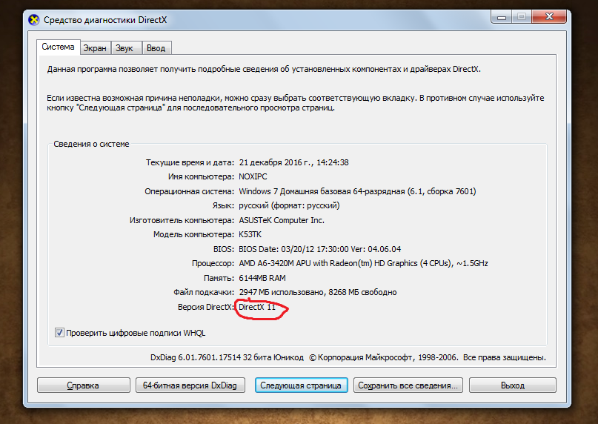Click the model value K53TK
598x424 pixels.
(x=250, y=234)
